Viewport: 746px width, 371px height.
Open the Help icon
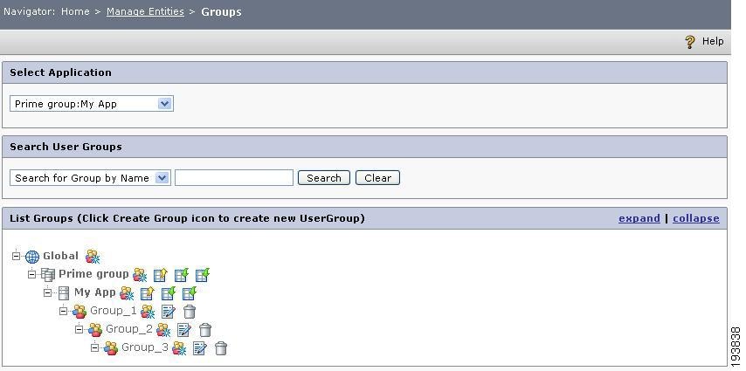pos(690,42)
